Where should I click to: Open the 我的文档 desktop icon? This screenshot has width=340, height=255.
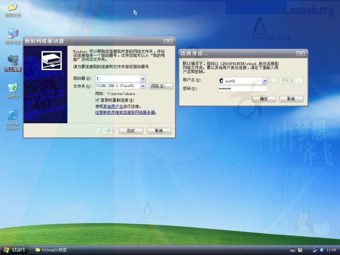click(13, 8)
